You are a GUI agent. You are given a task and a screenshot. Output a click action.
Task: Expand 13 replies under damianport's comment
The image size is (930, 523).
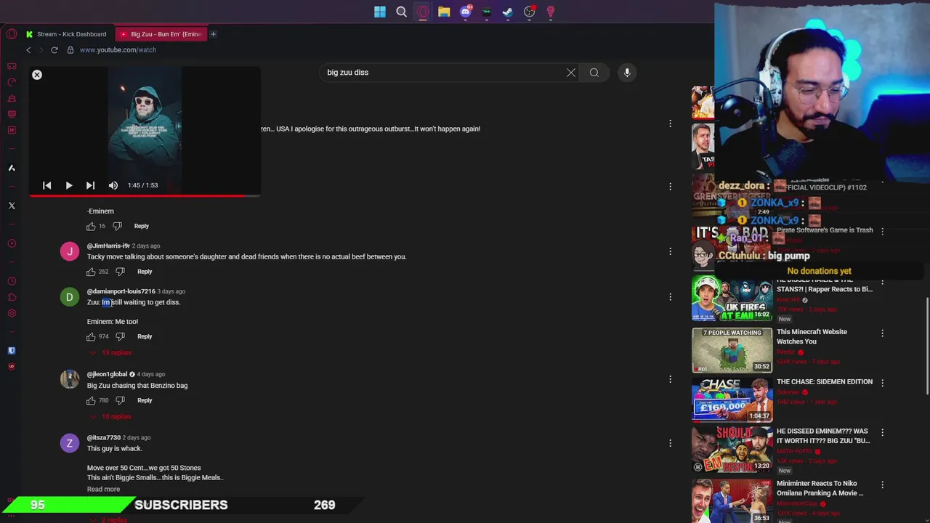click(110, 352)
